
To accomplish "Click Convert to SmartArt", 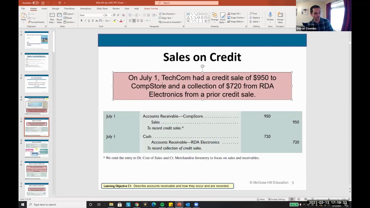I will point(170,22).
